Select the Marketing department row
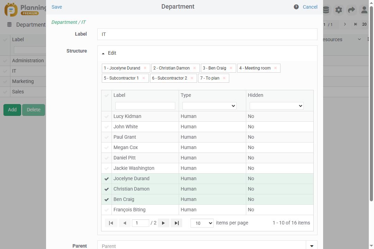Image resolution: width=374 pixels, height=249 pixels. tap(23, 82)
